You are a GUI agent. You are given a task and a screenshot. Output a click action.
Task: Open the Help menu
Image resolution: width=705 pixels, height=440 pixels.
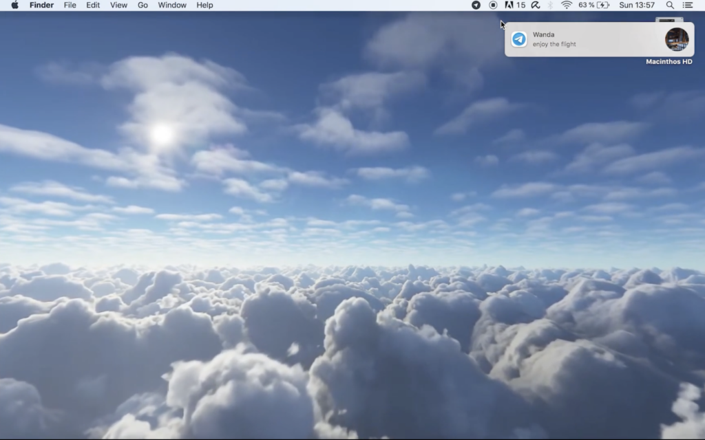(x=204, y=5)
